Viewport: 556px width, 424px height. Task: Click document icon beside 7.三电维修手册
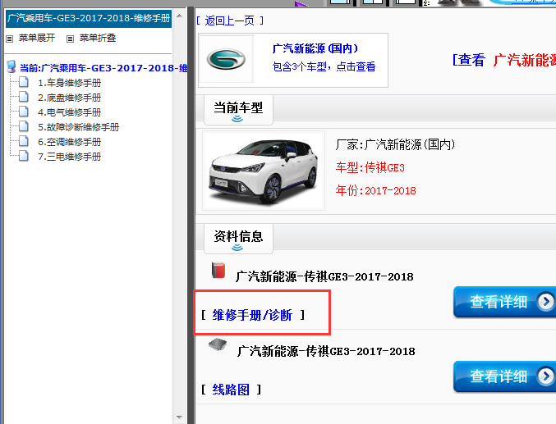point(24,156)
